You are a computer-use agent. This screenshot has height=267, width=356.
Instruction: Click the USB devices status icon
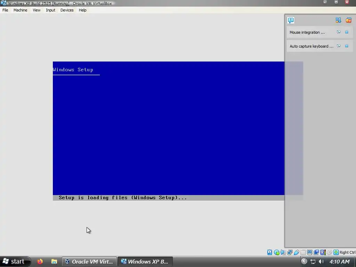297,252
